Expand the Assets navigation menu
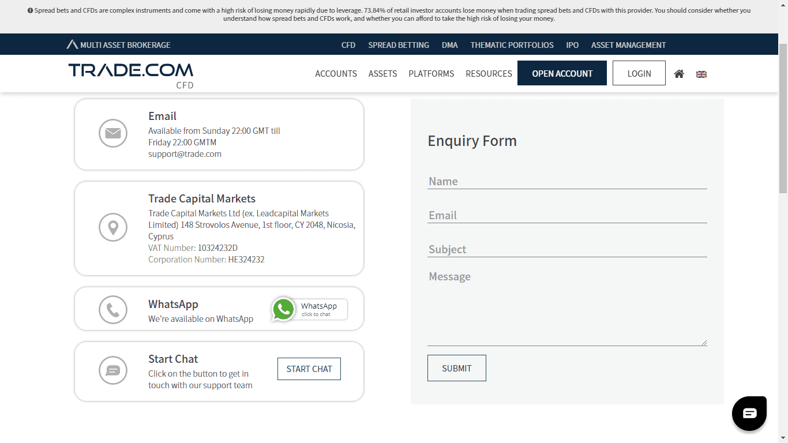788x443 pixels. pyautogui.click(x=382, y=74)
